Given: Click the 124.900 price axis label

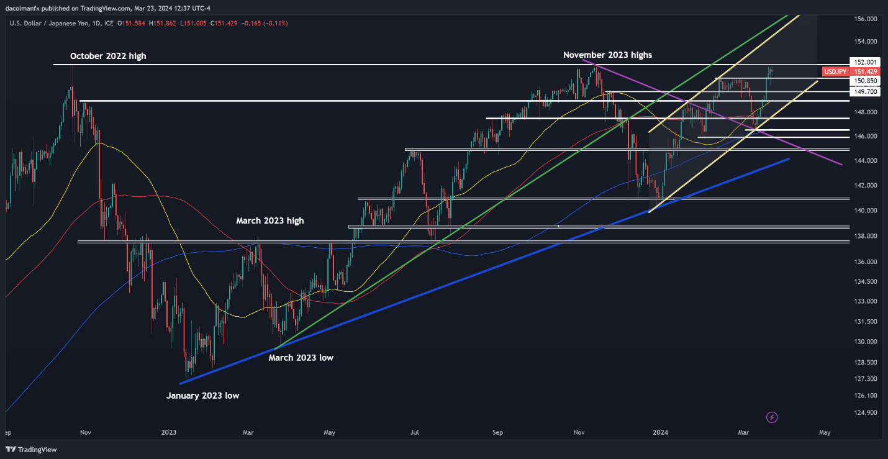Looking at the screenshot, I should point(866,412).
